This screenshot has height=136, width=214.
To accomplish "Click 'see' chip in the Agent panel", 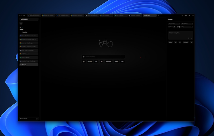I will 191,42.
